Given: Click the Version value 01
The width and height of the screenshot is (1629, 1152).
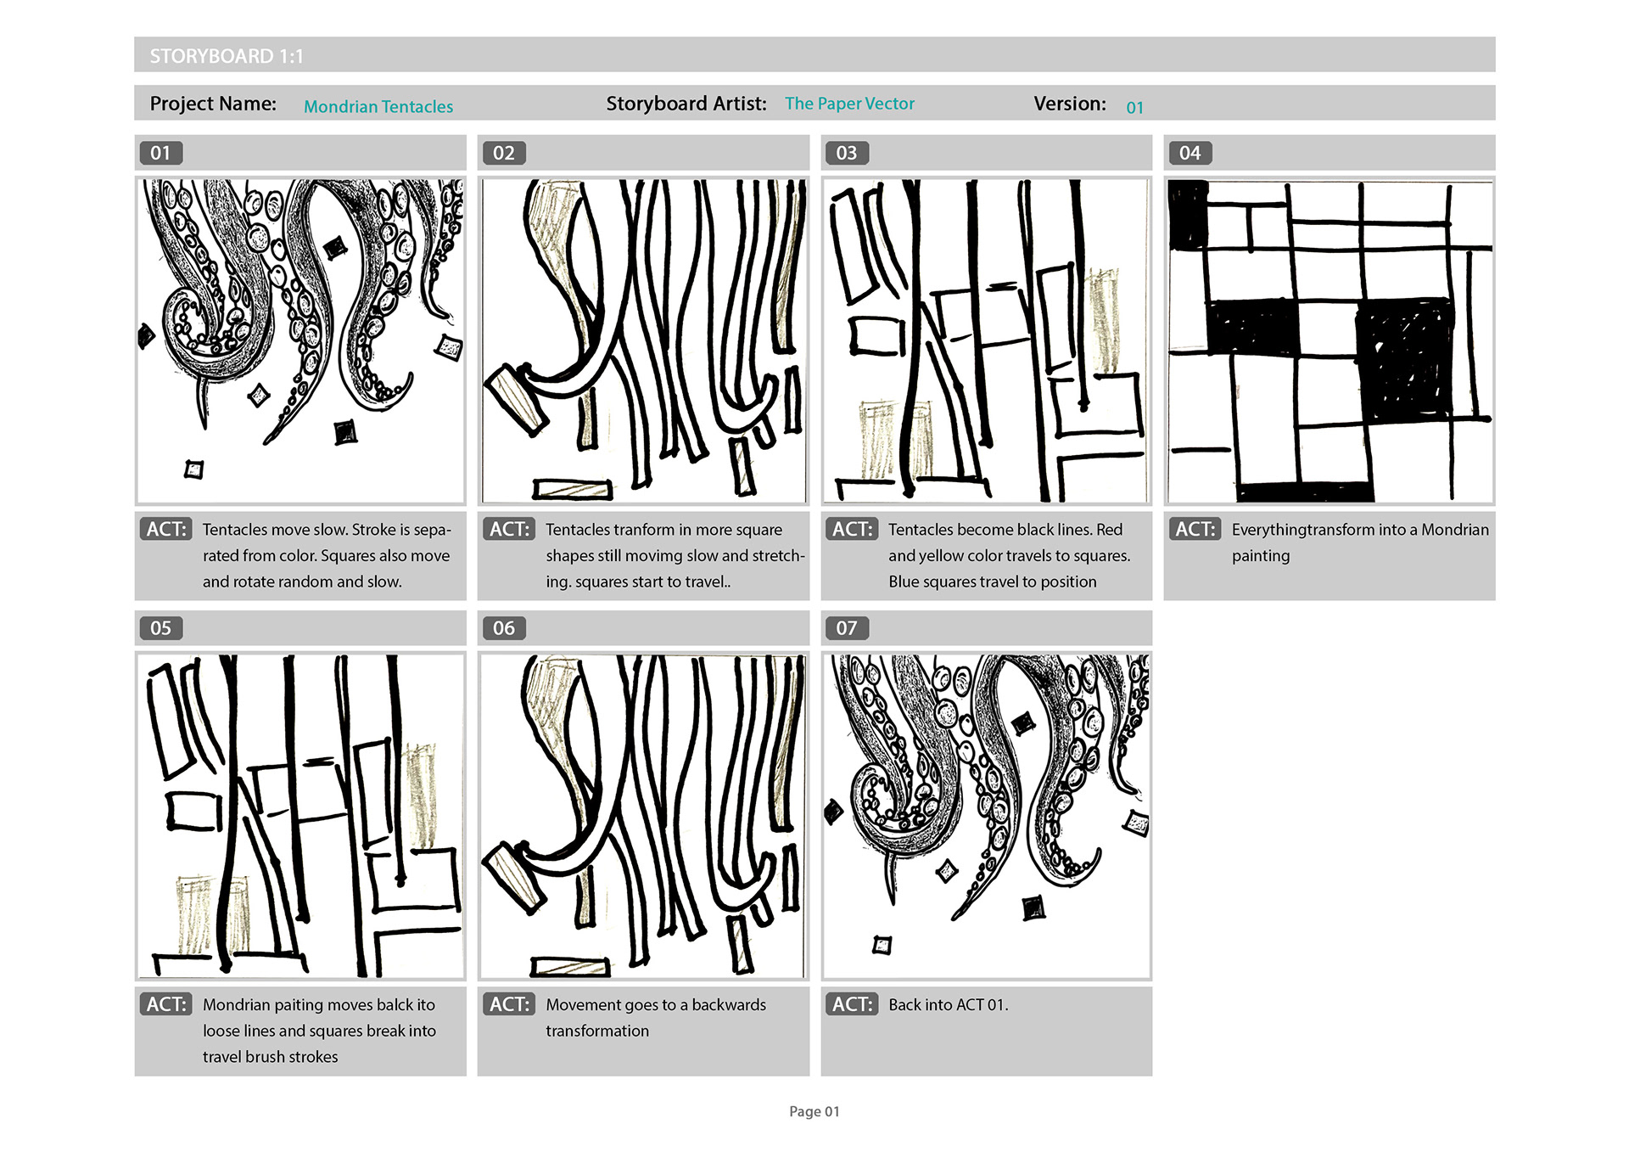Looking at the screenshot, I should (x=1135, y=108).
